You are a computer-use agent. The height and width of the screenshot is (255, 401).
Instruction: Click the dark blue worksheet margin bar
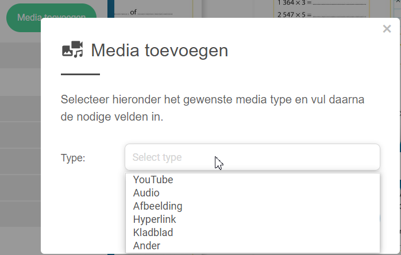[x=111, y=9]
